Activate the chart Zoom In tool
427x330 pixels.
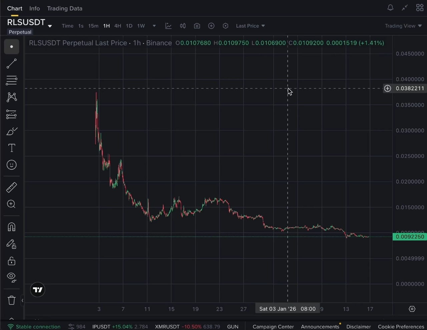[x=11, y=204]
